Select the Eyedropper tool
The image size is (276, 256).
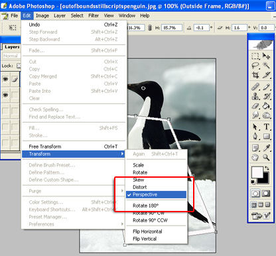click(x=266, y=148)
